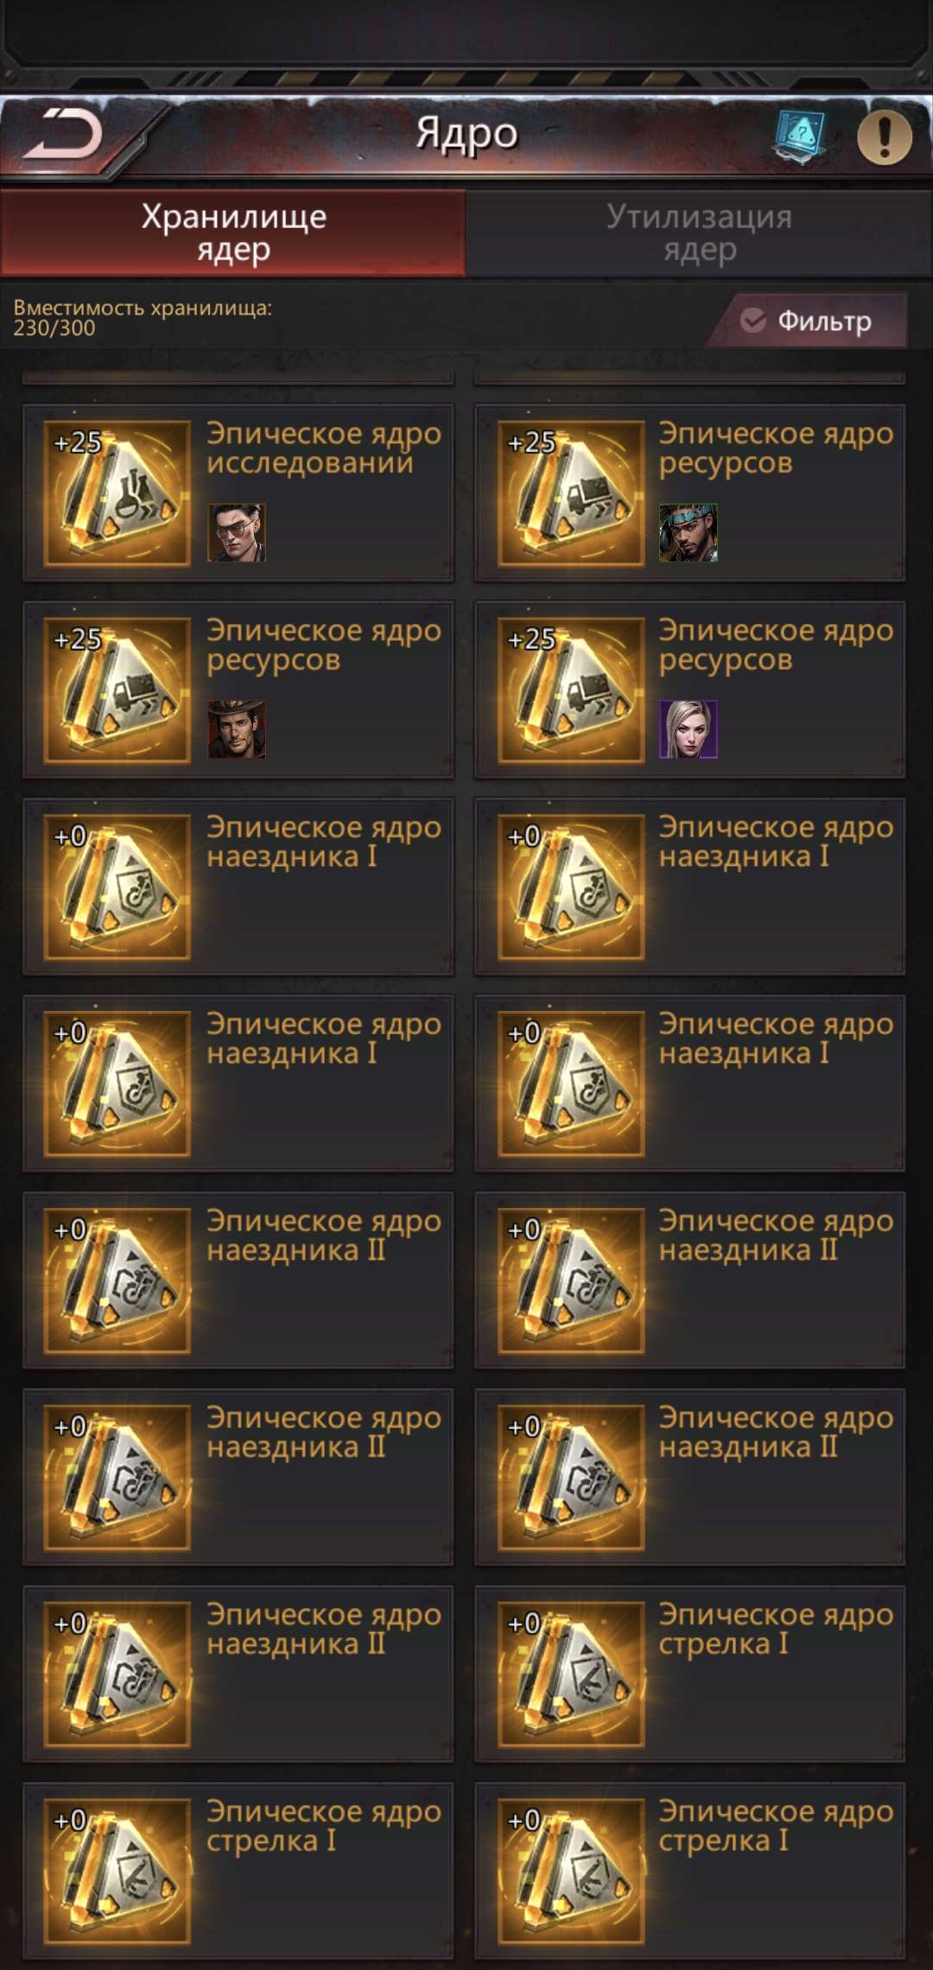Switch to Хранилище ядер tab
Image resolution: width=933 pixels, height=1970 pixels.
pyautogui.click(x=233, y=232)
